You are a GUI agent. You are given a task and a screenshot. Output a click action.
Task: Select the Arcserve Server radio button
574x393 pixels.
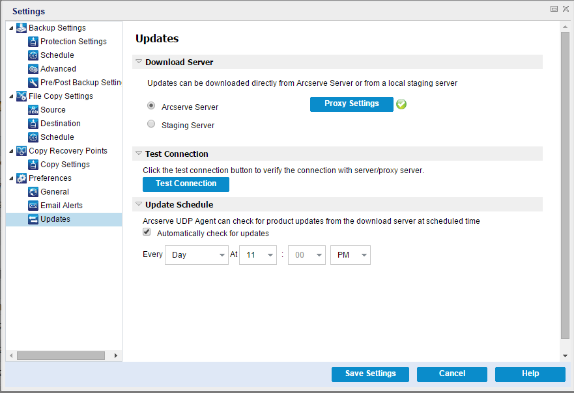(151, 105)
